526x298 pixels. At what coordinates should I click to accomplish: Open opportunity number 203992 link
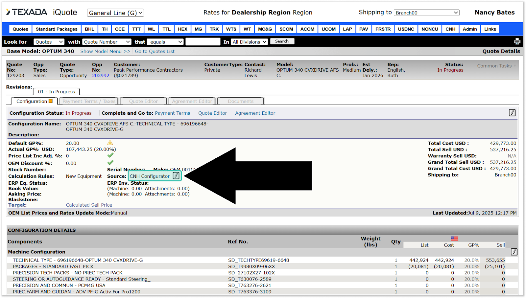tap(101, 76)
